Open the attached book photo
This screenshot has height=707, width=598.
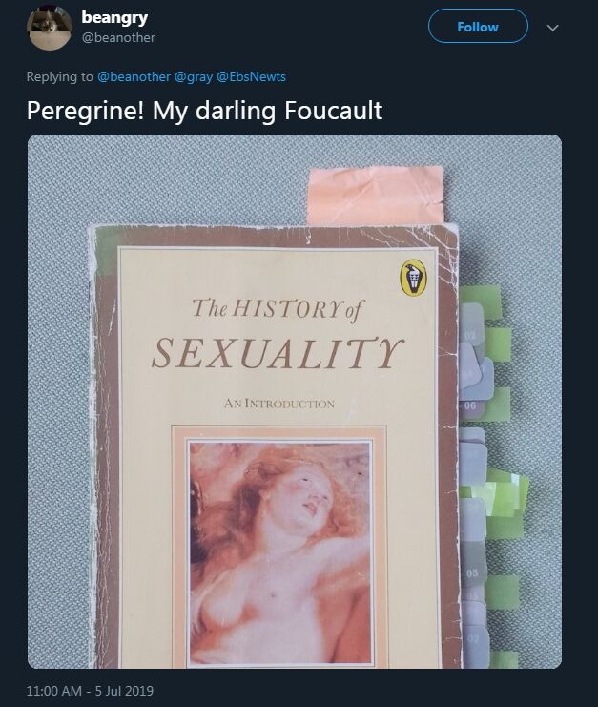295,402
